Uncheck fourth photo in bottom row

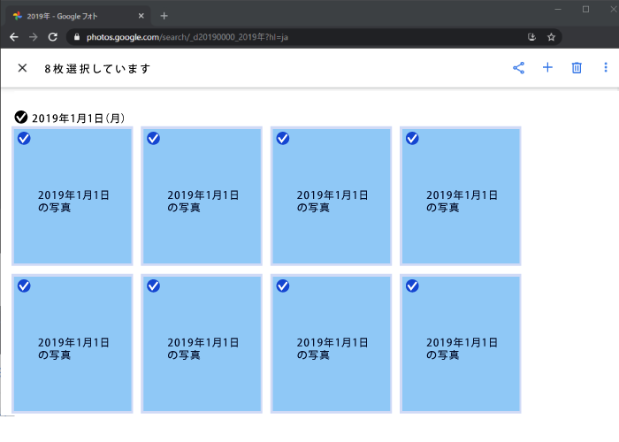coord(412,286)
